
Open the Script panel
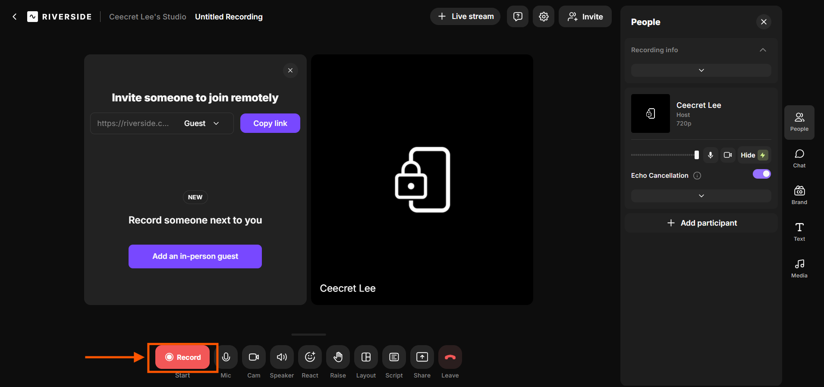coord(394,357)
